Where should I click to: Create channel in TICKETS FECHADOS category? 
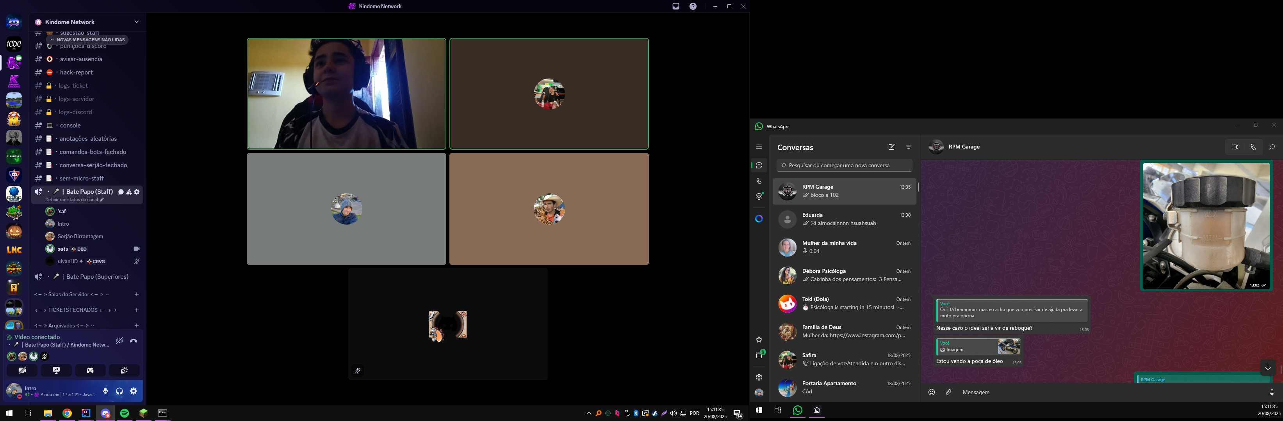[137, 310]
